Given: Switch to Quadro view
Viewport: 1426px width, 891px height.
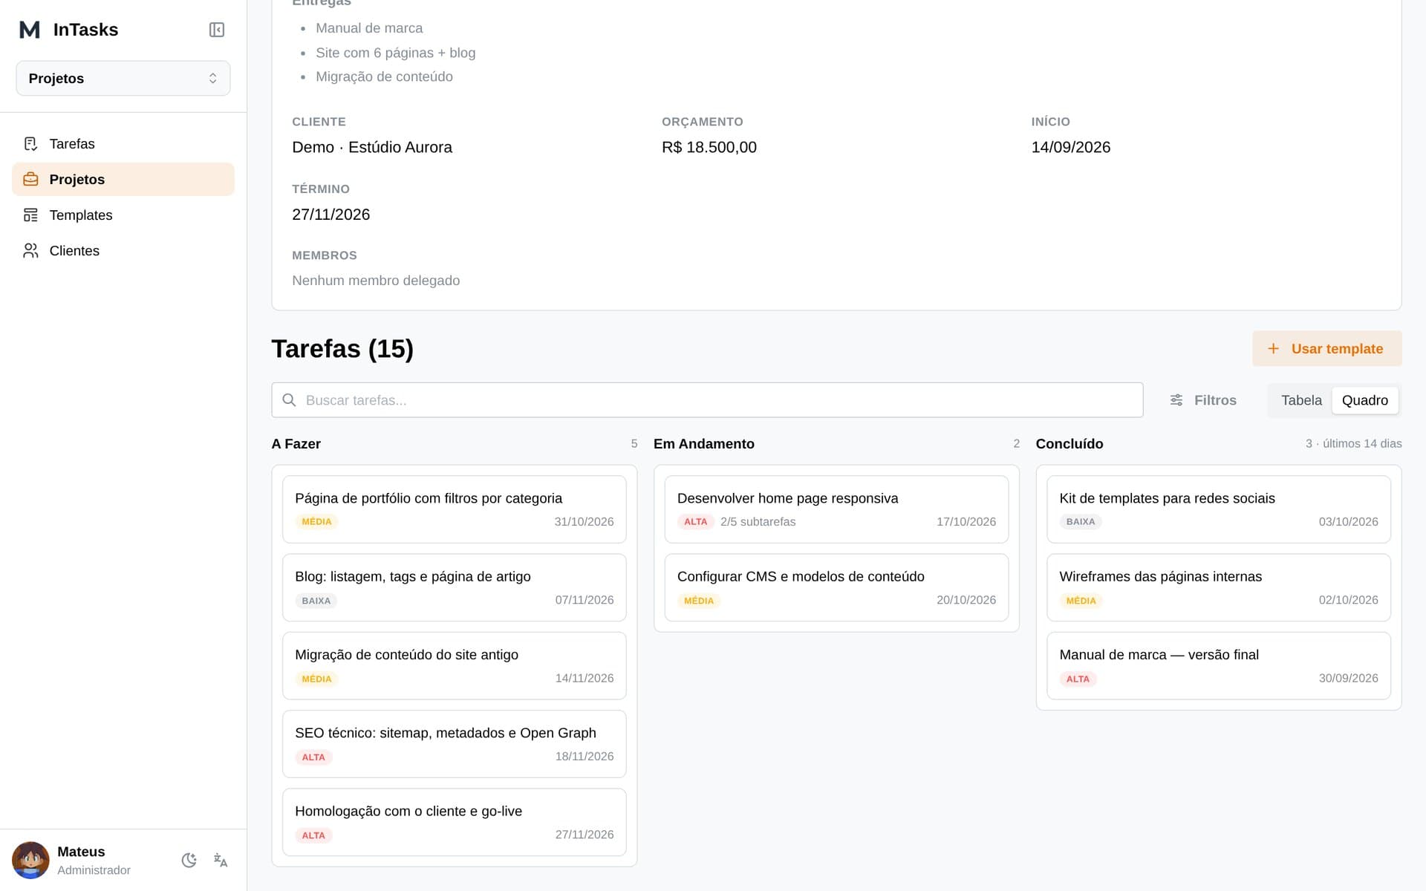Looking at the screenshot, I should point(1364,400).
